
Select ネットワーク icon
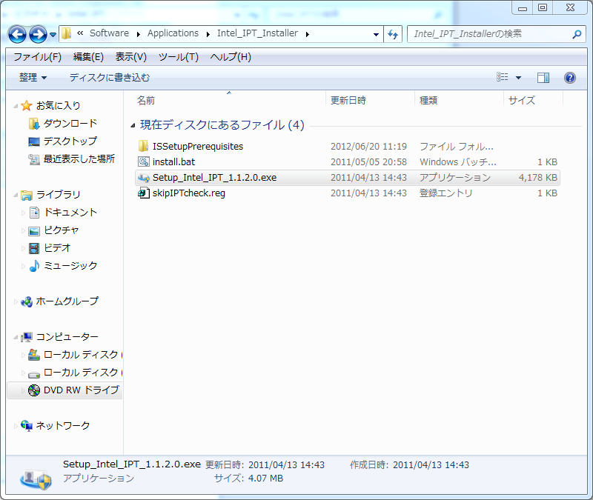click(x=27, y=425)
